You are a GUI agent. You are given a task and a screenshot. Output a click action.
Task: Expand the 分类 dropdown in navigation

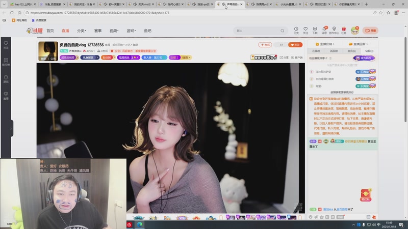click(82, 31)
